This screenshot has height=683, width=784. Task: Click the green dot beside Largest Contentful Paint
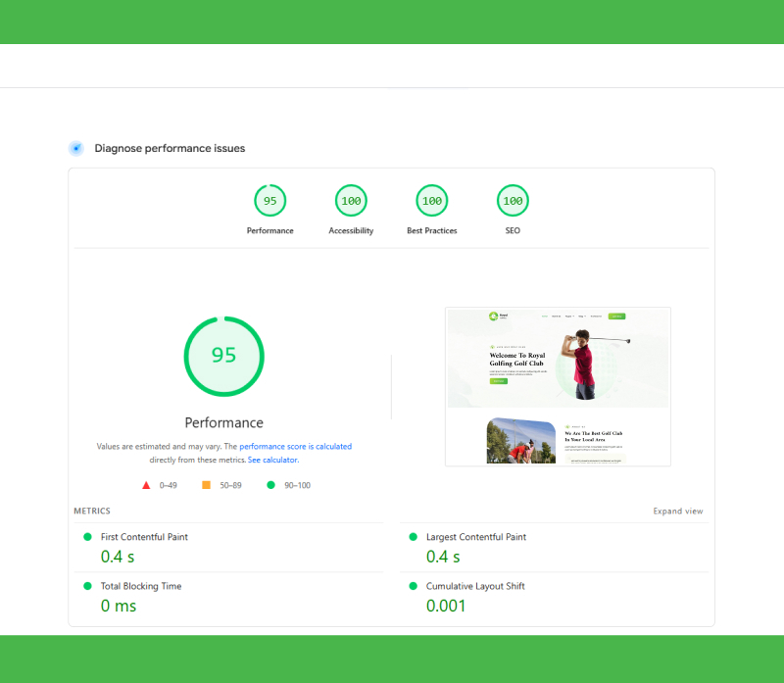(413, 537)
